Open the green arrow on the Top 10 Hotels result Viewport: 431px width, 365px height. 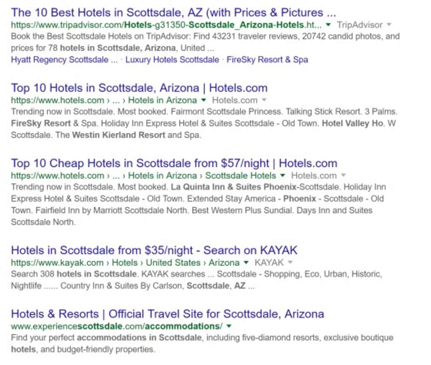204,100
